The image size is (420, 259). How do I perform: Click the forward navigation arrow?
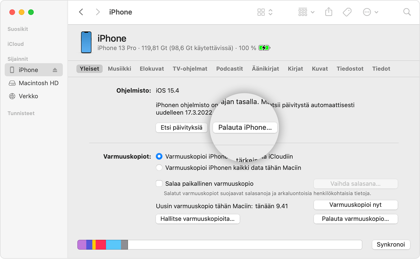[98, 12]
